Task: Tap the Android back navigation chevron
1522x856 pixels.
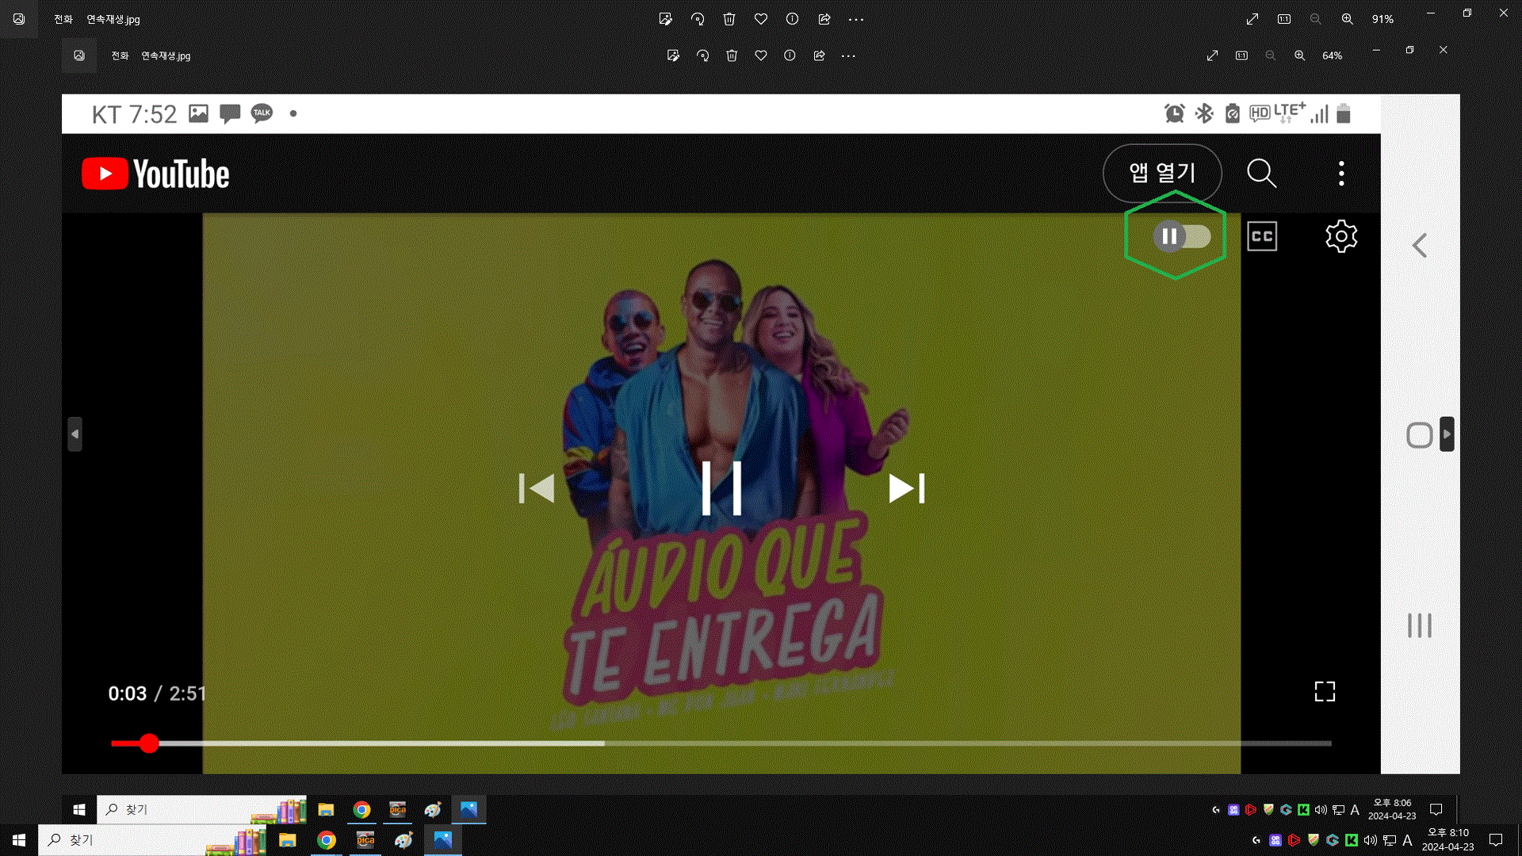Action: pyautogui.click(x=1420, y=246)
